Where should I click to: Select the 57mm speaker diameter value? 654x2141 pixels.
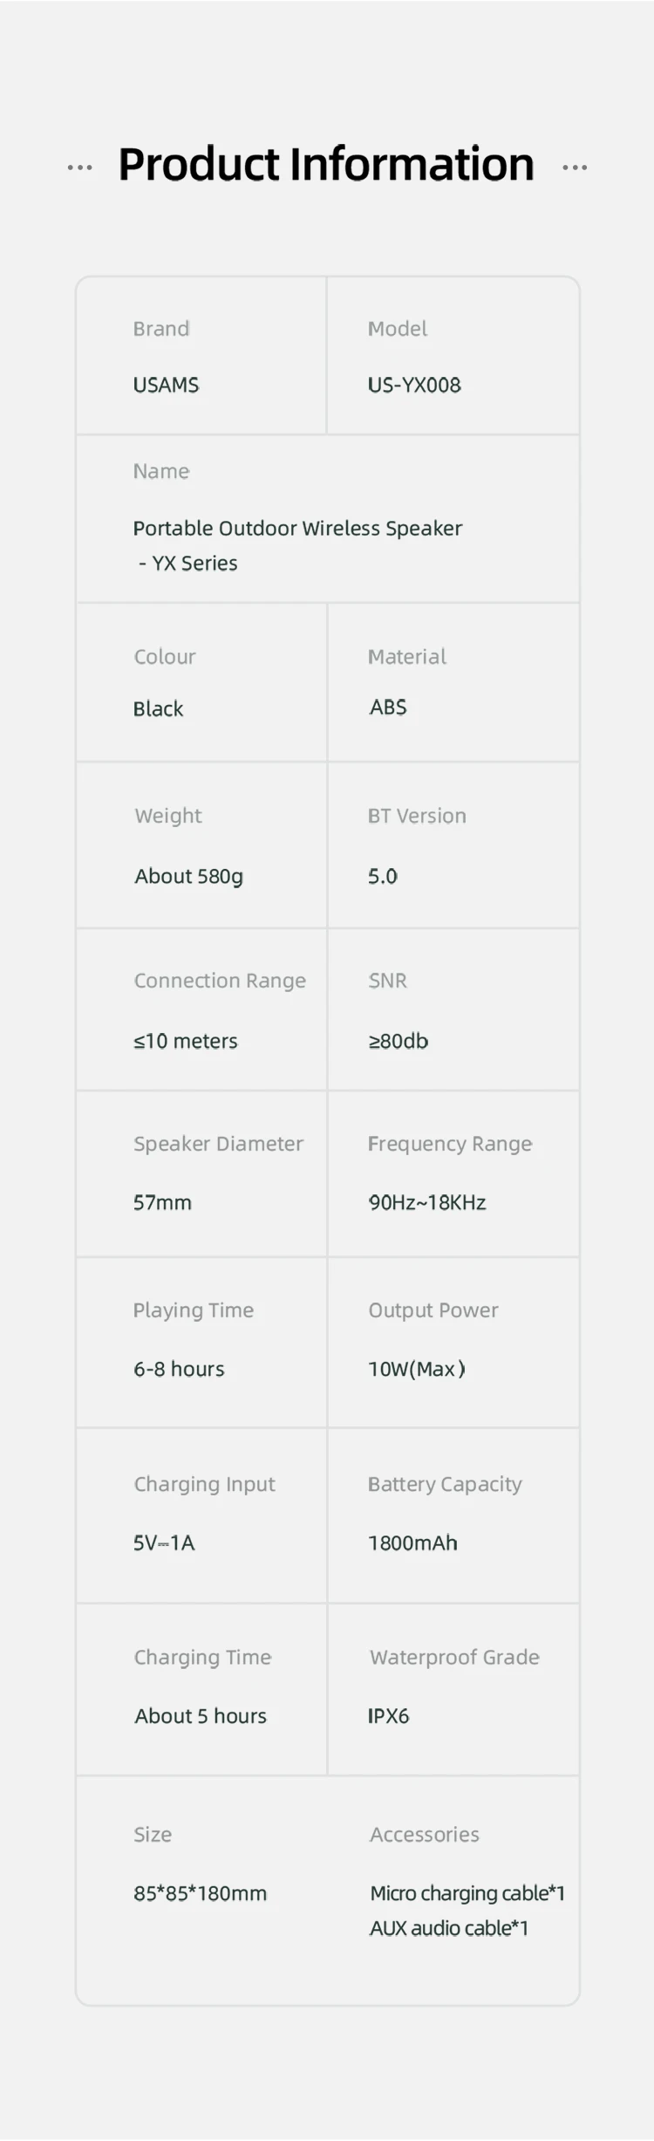(x=162, y=1202)
